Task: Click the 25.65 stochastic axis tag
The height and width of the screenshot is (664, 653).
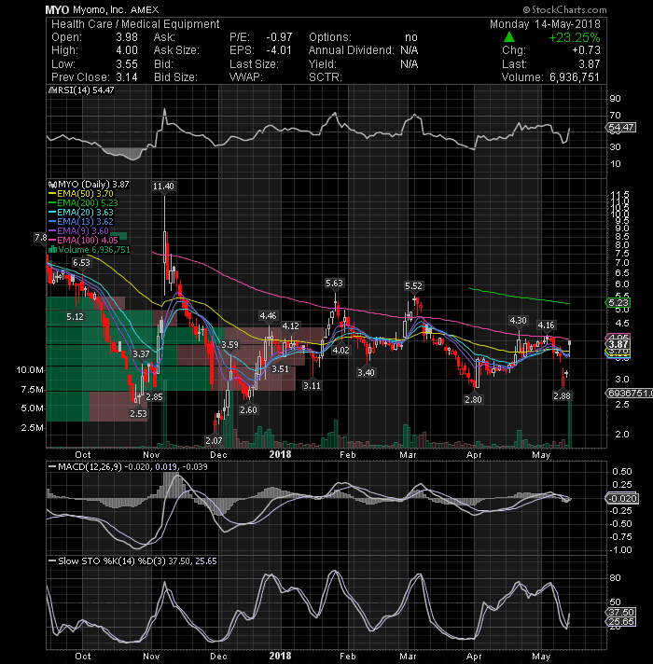Action: point(620,622)
